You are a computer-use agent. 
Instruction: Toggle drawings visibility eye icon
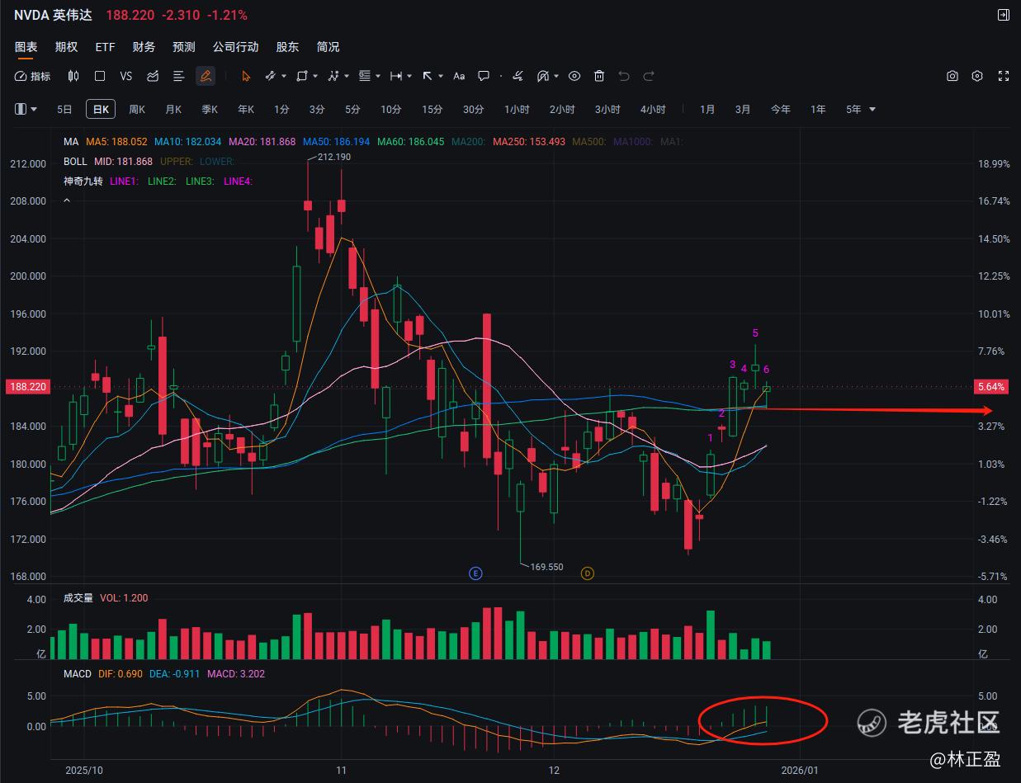pyautogui.click(x=574, y=76)
